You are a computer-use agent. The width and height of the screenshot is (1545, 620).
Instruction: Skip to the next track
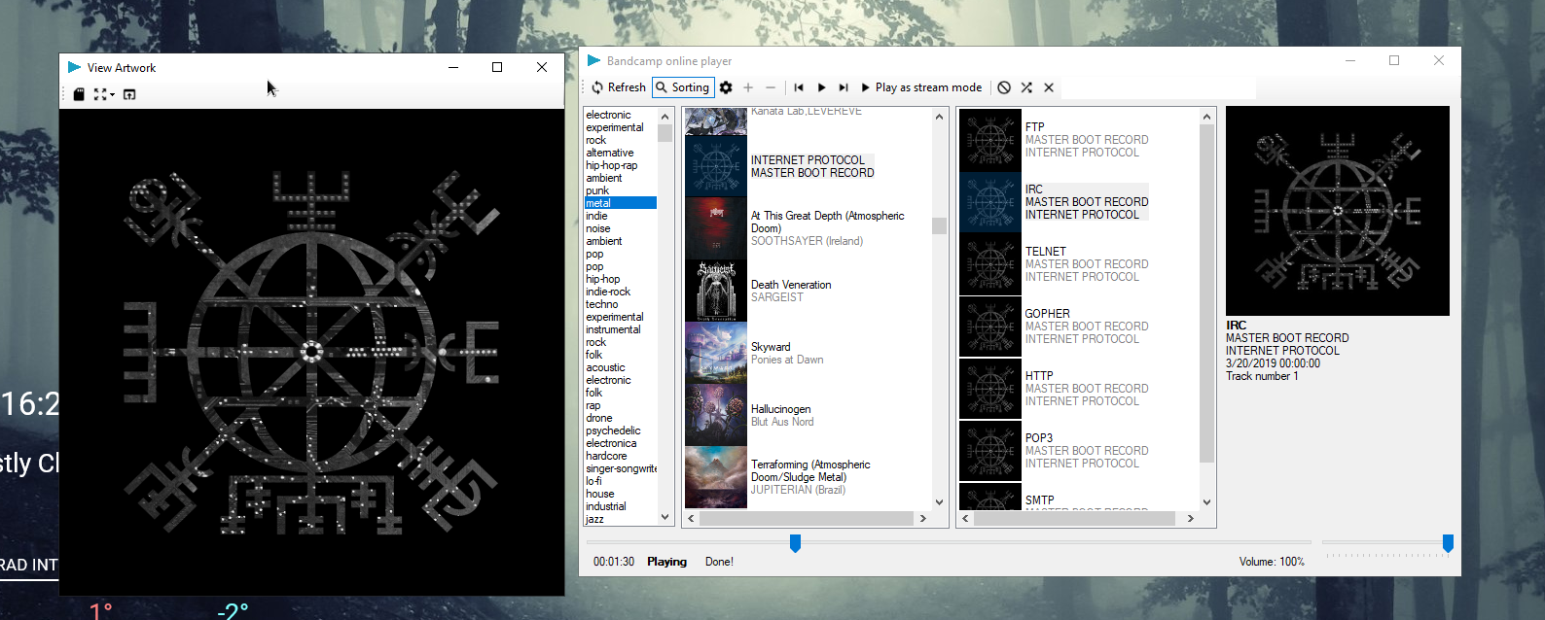pyautogui.click(x=844, y=87)
